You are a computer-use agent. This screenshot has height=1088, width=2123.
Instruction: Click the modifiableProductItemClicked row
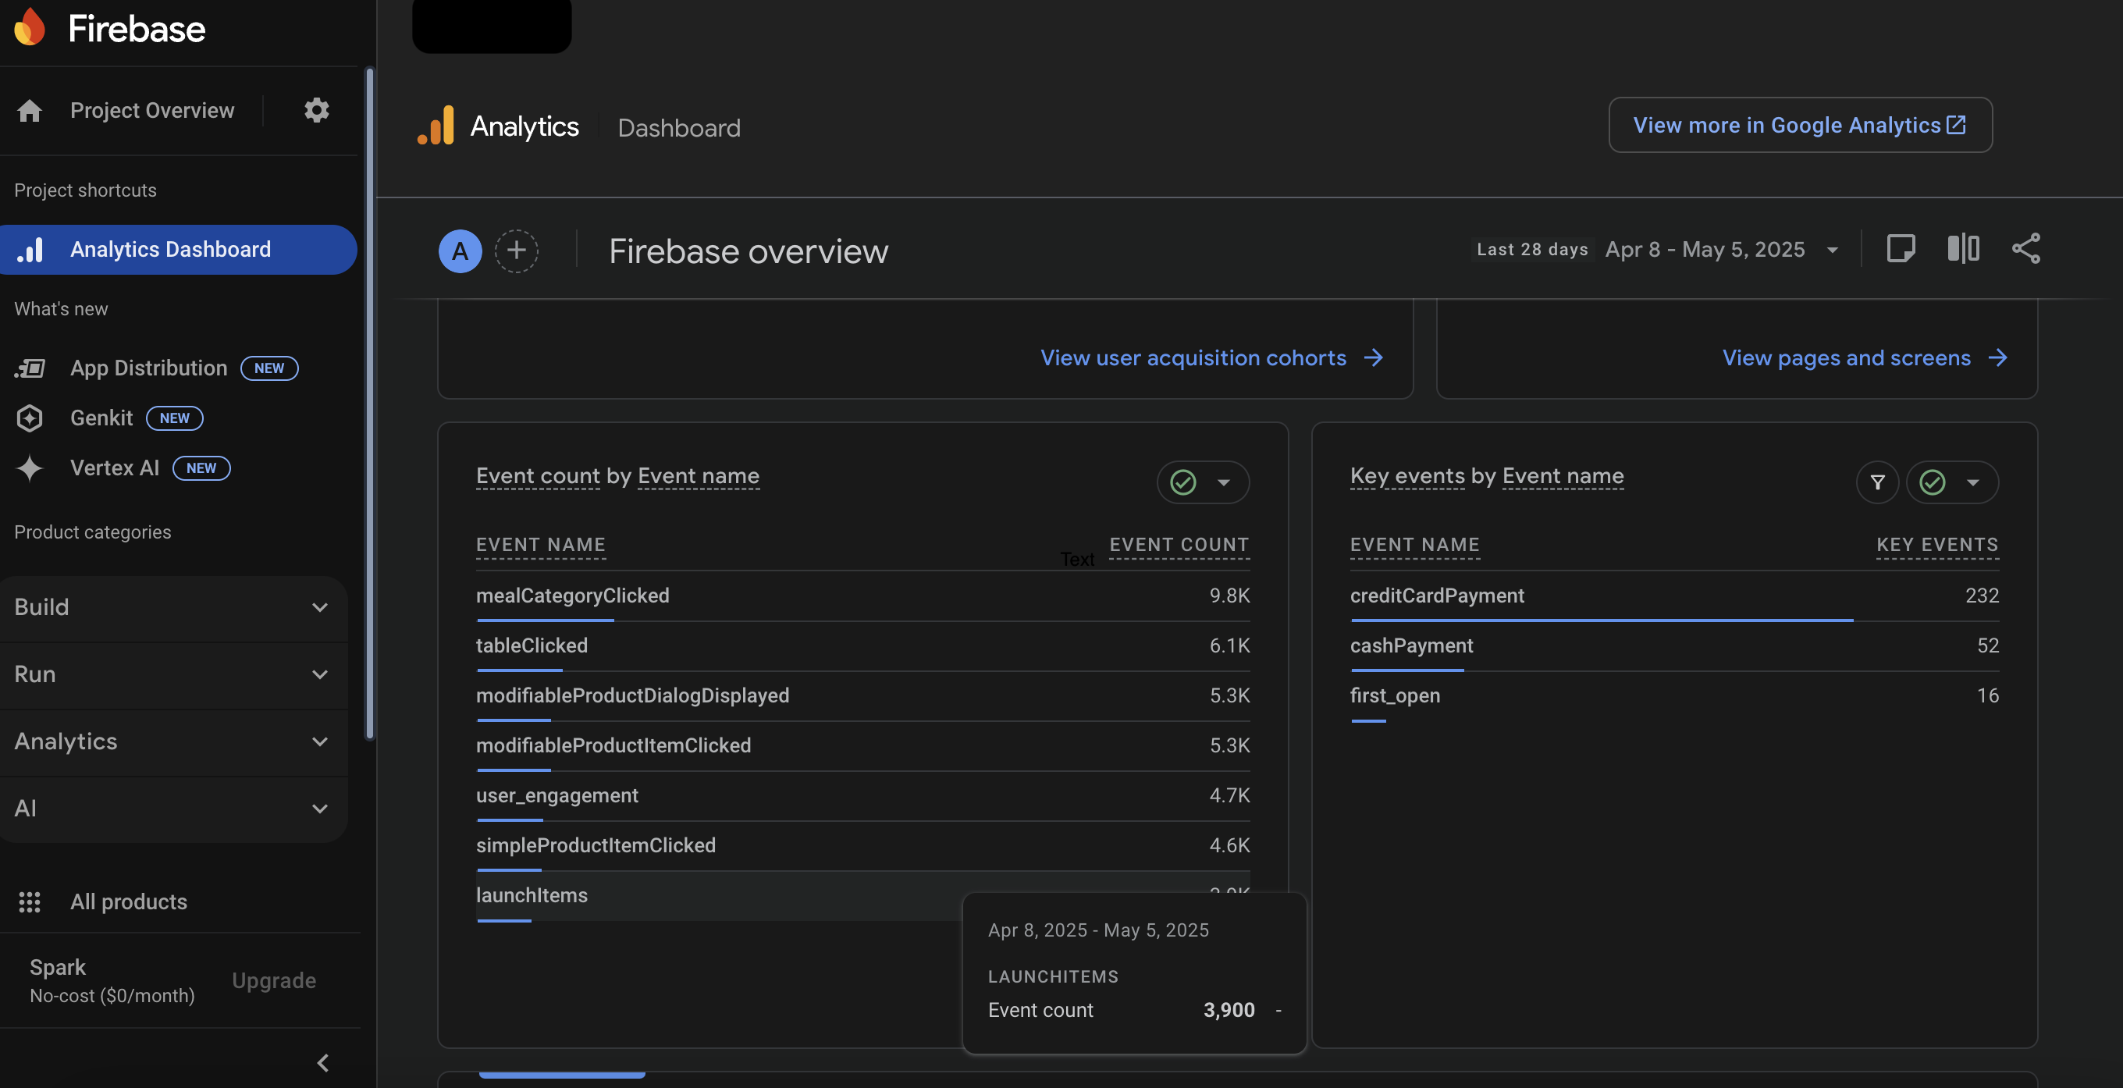(x=863, y=746)
